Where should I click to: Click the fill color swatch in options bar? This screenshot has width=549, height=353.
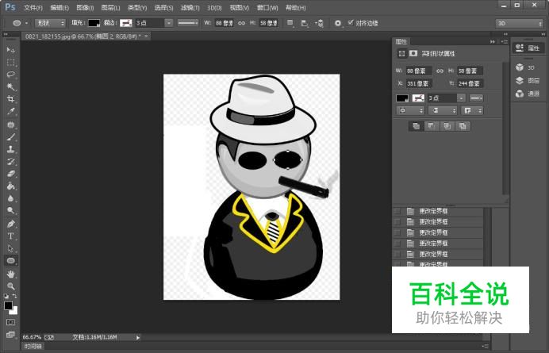94,23
